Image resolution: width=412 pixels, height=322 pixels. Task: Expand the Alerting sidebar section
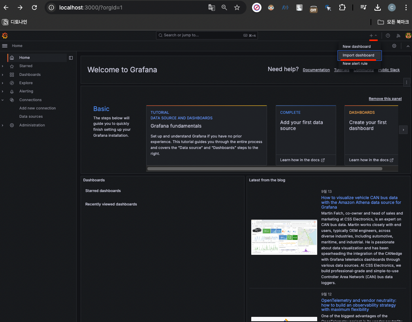(x=3, y=92)
